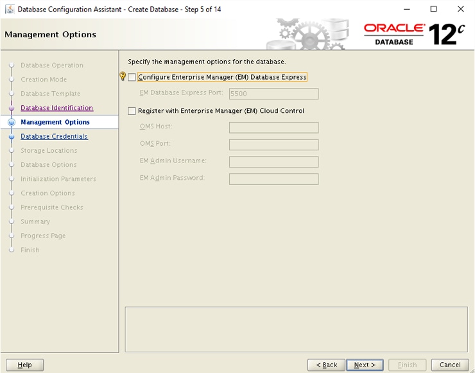This screenshot has width=475, height=373.
Task: Click the Creation Options step label
Action: click(47, 193)
